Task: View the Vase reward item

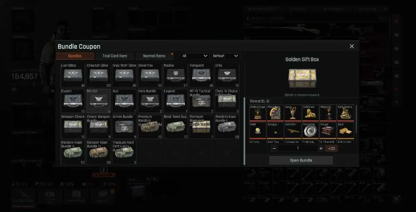Action: coord(292,113)
